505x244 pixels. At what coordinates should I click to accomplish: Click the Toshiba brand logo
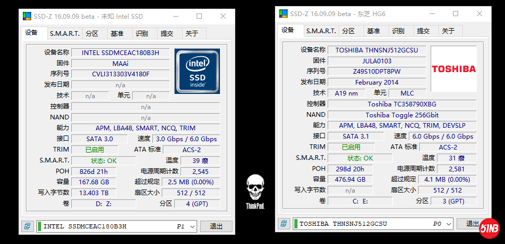[x=454, y=69]
